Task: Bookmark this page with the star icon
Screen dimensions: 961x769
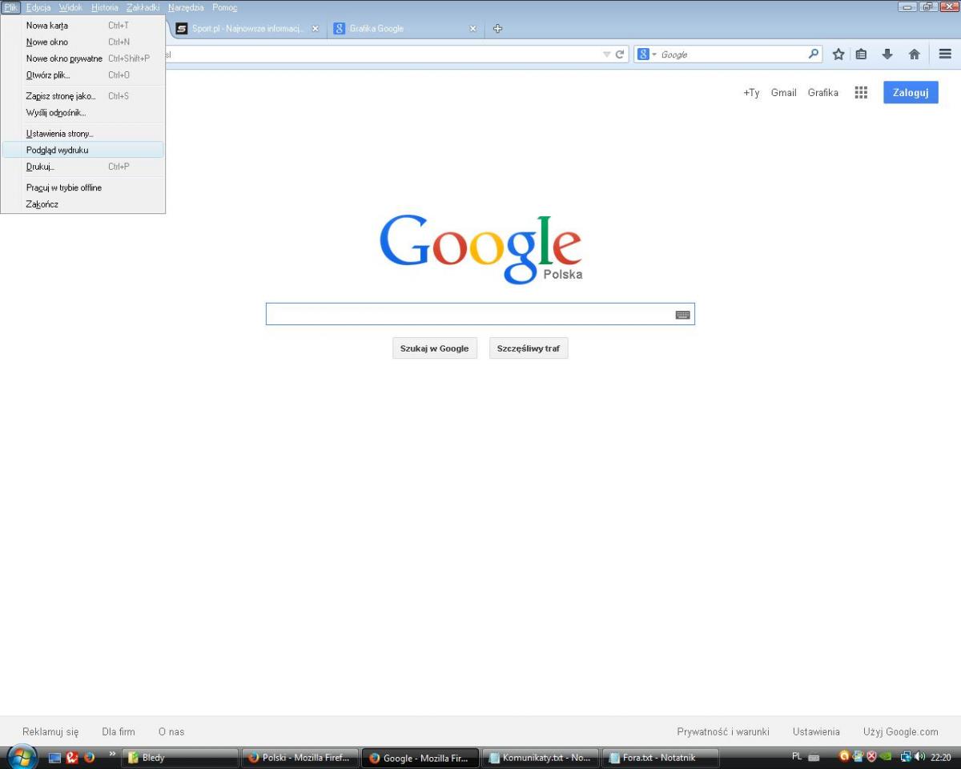Action: pyautogui.click(x=838, y=54)
